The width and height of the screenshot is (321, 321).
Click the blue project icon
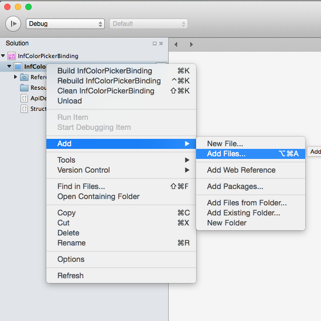point(18,67)
